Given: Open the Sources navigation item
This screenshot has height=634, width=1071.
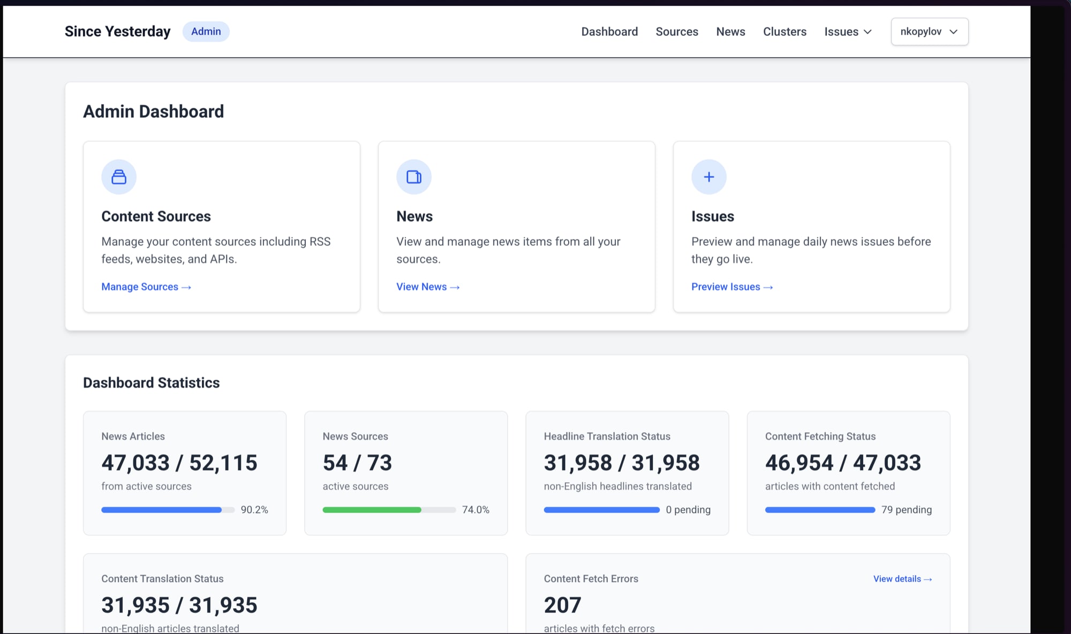Looking at the screenshot, I should 677,32.
